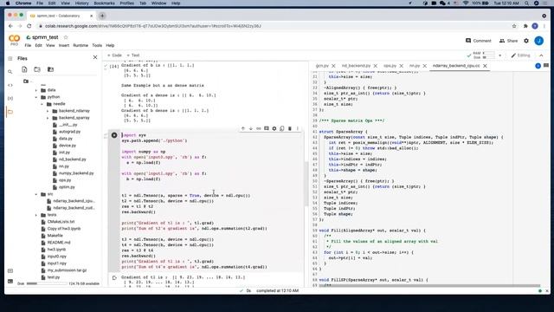Move cell down using arrow icon

(x=250, y=128)
